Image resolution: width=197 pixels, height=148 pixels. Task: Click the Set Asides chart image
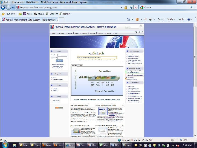pyautogui.click(x=97, y=81)
